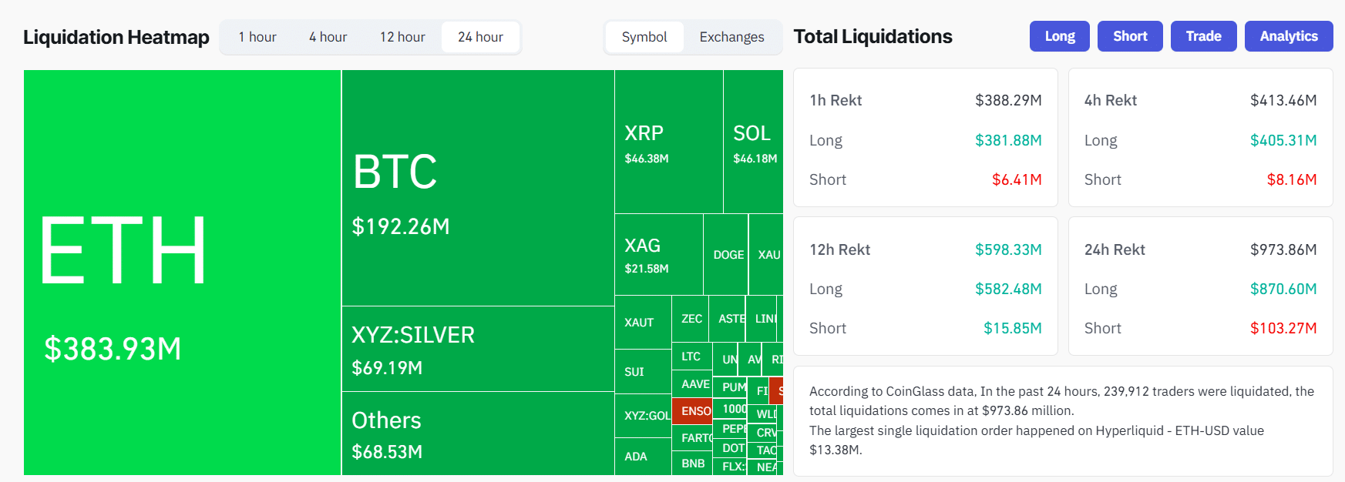Viewport: 1345px width, 482px height.
Task: Click the XYZ:SILVER heatmap block
Action: point(478,349)
